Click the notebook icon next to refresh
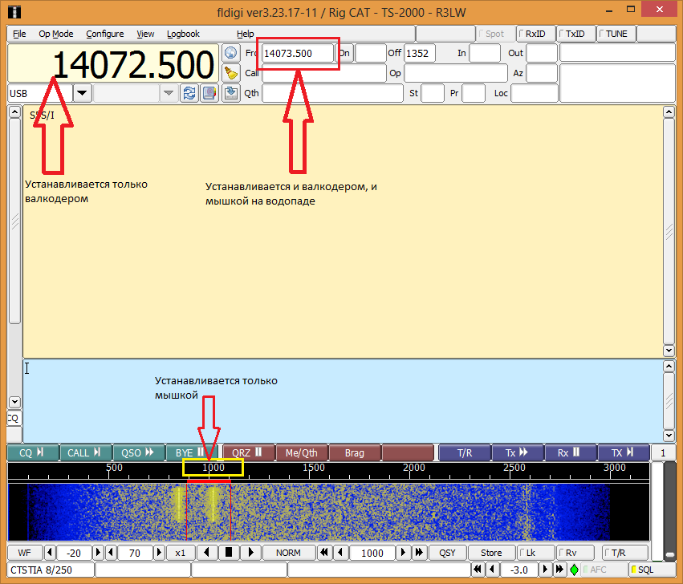Screen dimensions: 683x584 point(209,93)
